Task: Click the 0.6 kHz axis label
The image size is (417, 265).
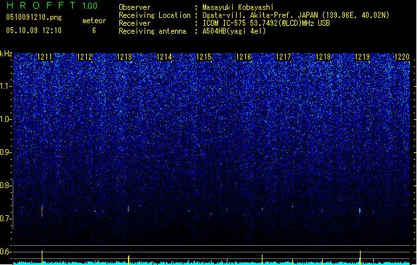Action: click(6, 252)
